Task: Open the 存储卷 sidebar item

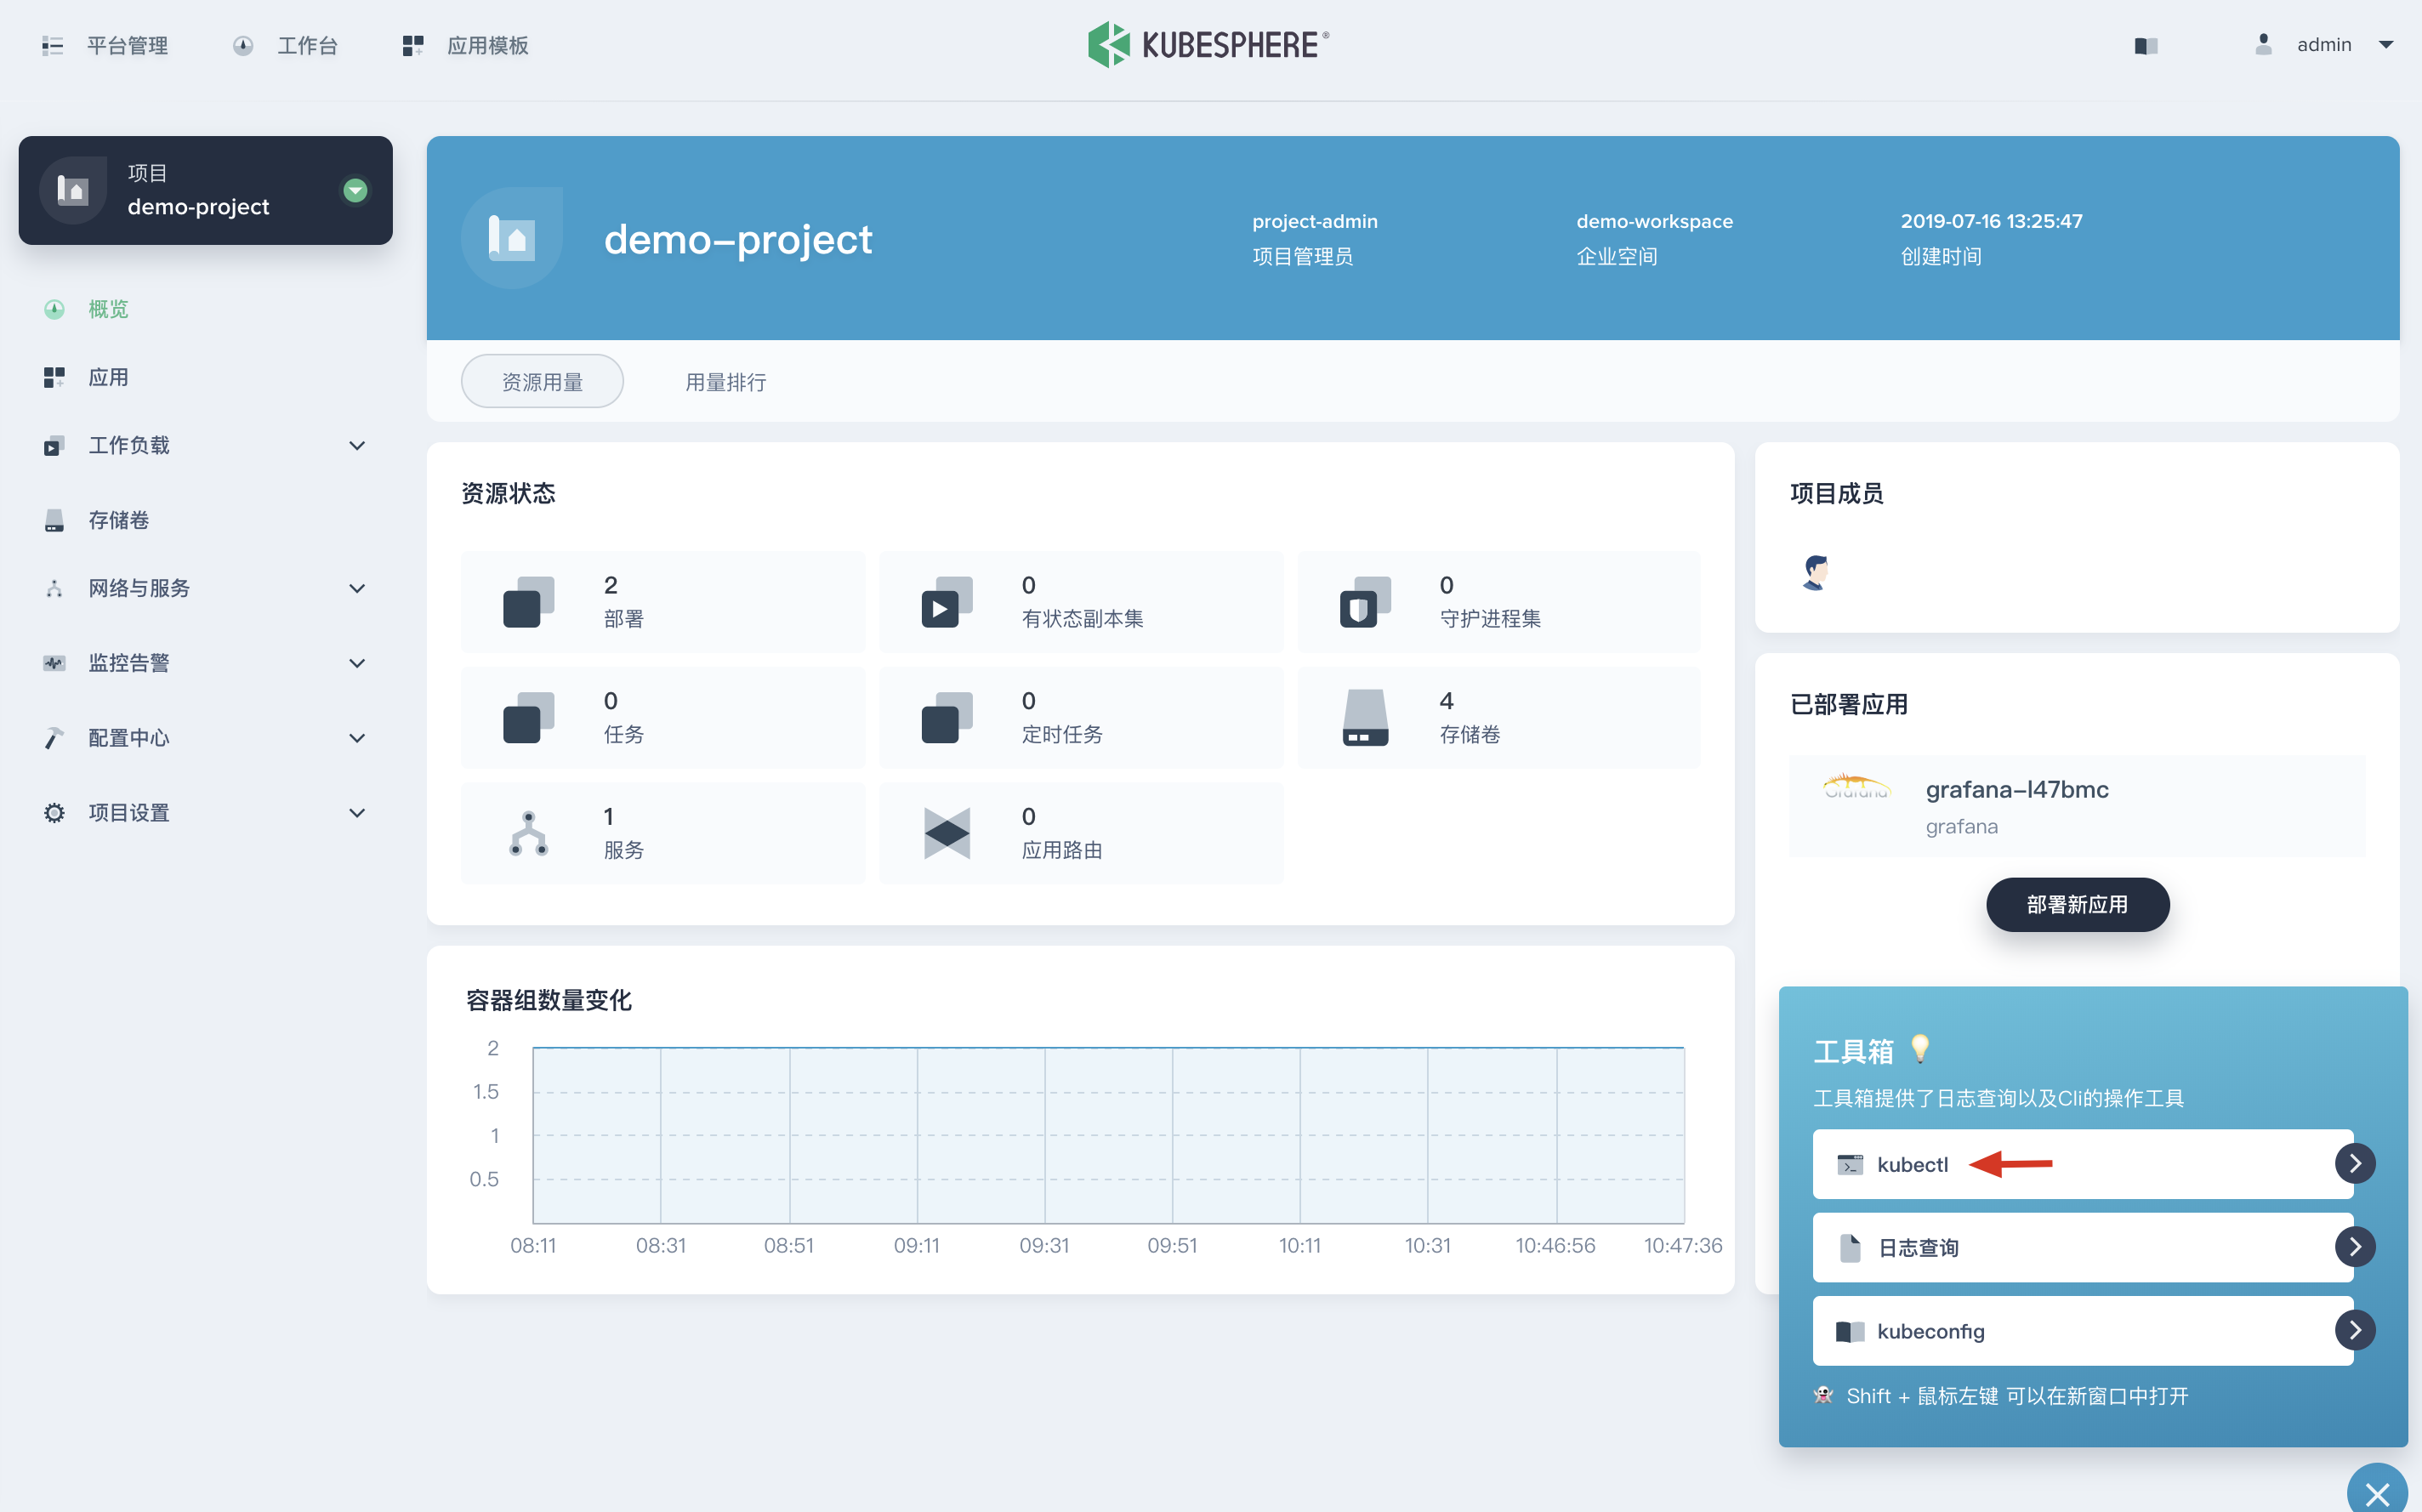Action: (x=119, y=520)
